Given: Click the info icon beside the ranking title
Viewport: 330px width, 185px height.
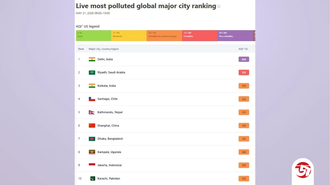Looking at the screenshot, I should pyautogui.click(x=219, y=7).
